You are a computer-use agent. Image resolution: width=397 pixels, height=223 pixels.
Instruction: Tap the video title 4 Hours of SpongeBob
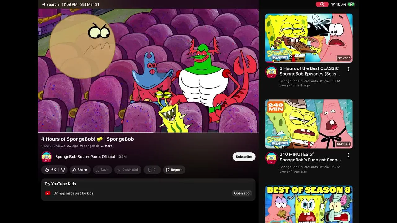[87, 139]
